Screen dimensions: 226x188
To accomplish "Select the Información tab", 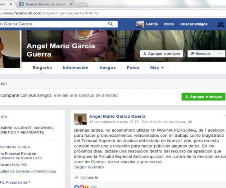I will (76, 68).
